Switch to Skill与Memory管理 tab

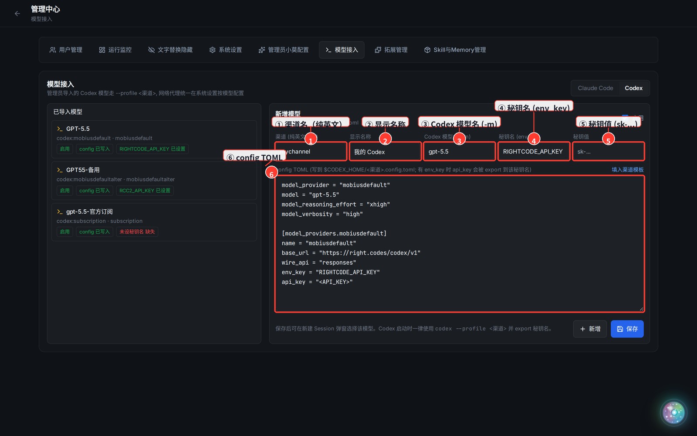[455, 50]
